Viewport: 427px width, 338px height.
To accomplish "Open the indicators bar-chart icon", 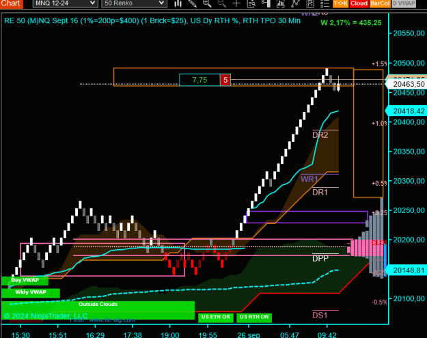I will [x=281, y=3].
